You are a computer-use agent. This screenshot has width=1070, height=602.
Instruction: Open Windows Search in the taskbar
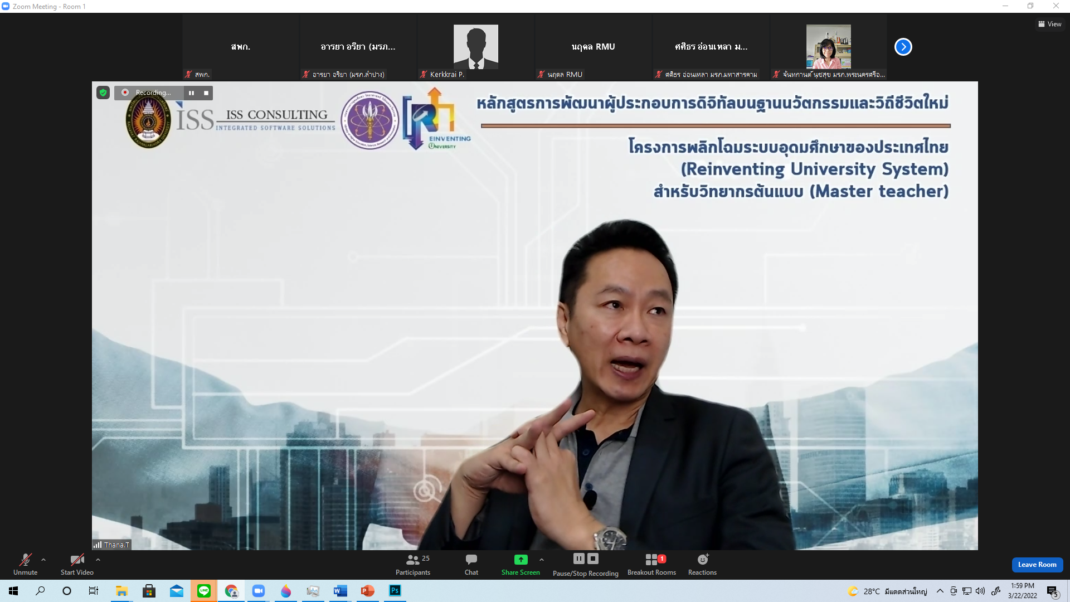pos(40,591)
